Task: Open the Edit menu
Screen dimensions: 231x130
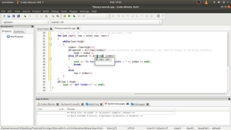Action: (10, 11)
